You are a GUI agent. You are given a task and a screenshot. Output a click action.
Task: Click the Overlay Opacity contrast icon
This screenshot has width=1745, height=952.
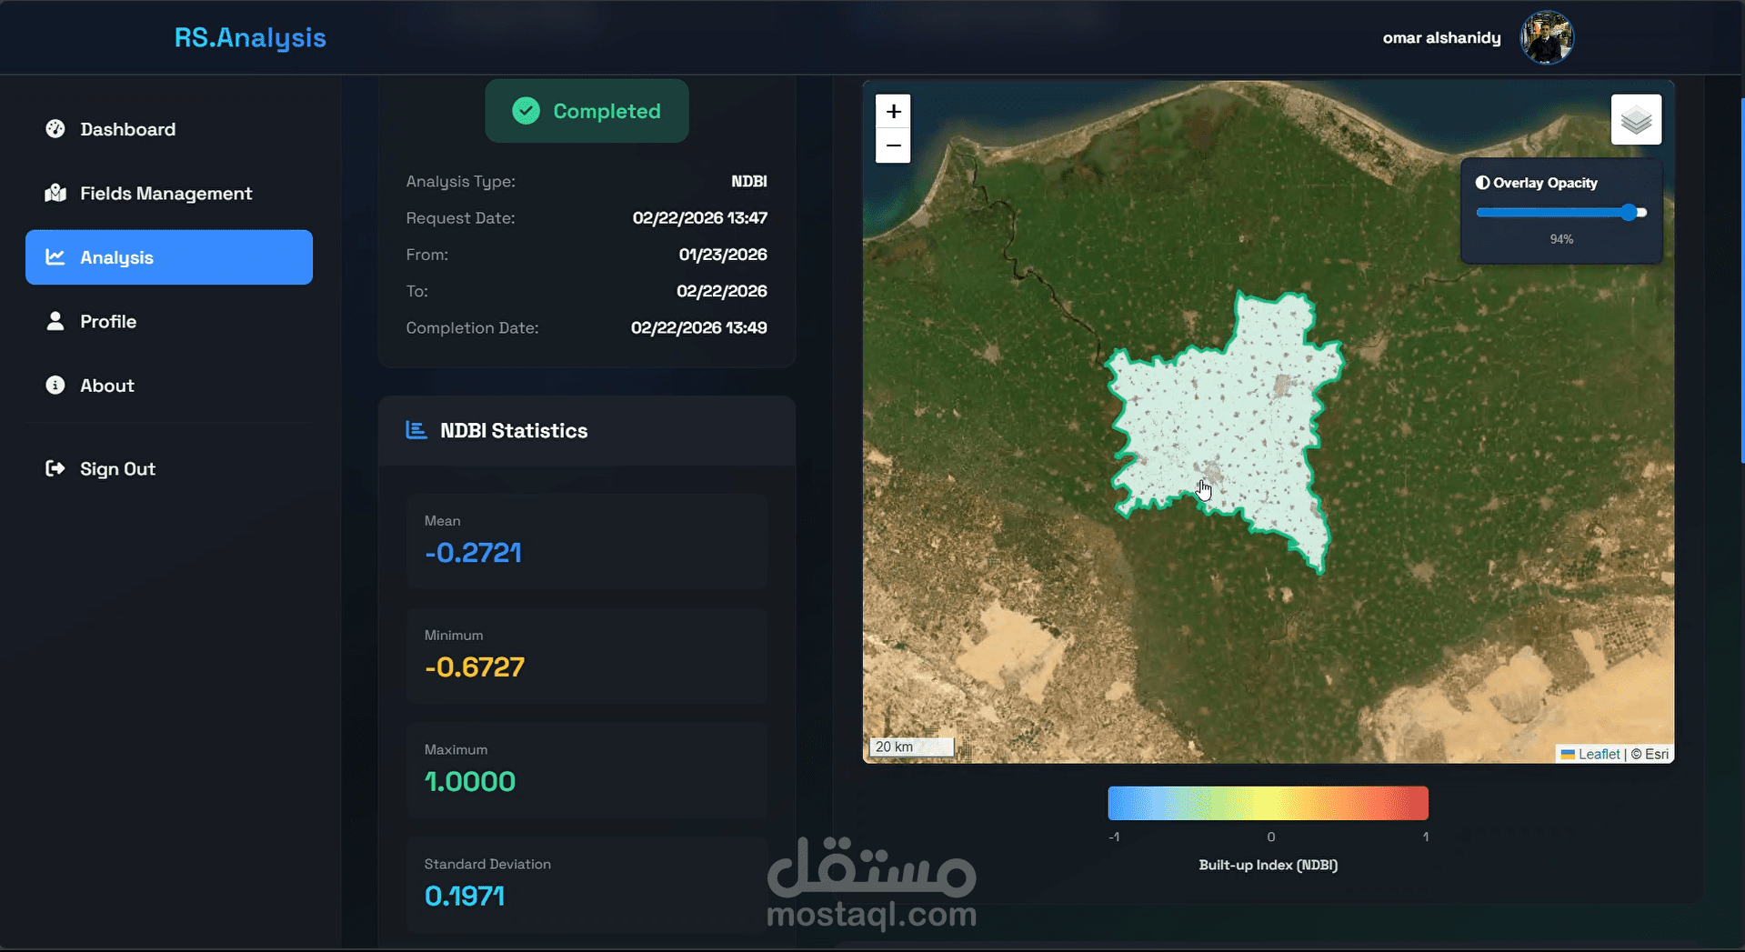(x=1482, y=183)
